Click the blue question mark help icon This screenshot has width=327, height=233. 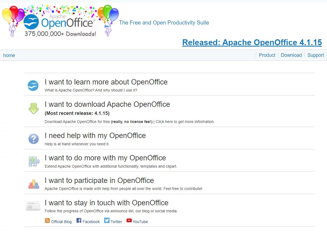(34, 139)
